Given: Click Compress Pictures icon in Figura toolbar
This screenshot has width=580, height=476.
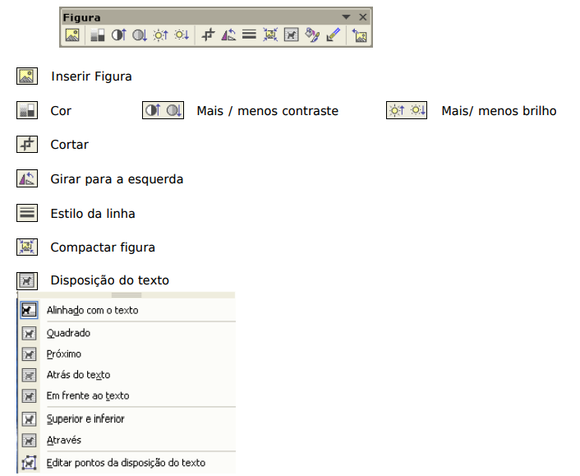Looking at the screenshot, I should coord(270,35).
